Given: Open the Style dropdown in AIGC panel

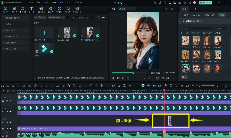Looking at the screenshot, I should 222,28.
